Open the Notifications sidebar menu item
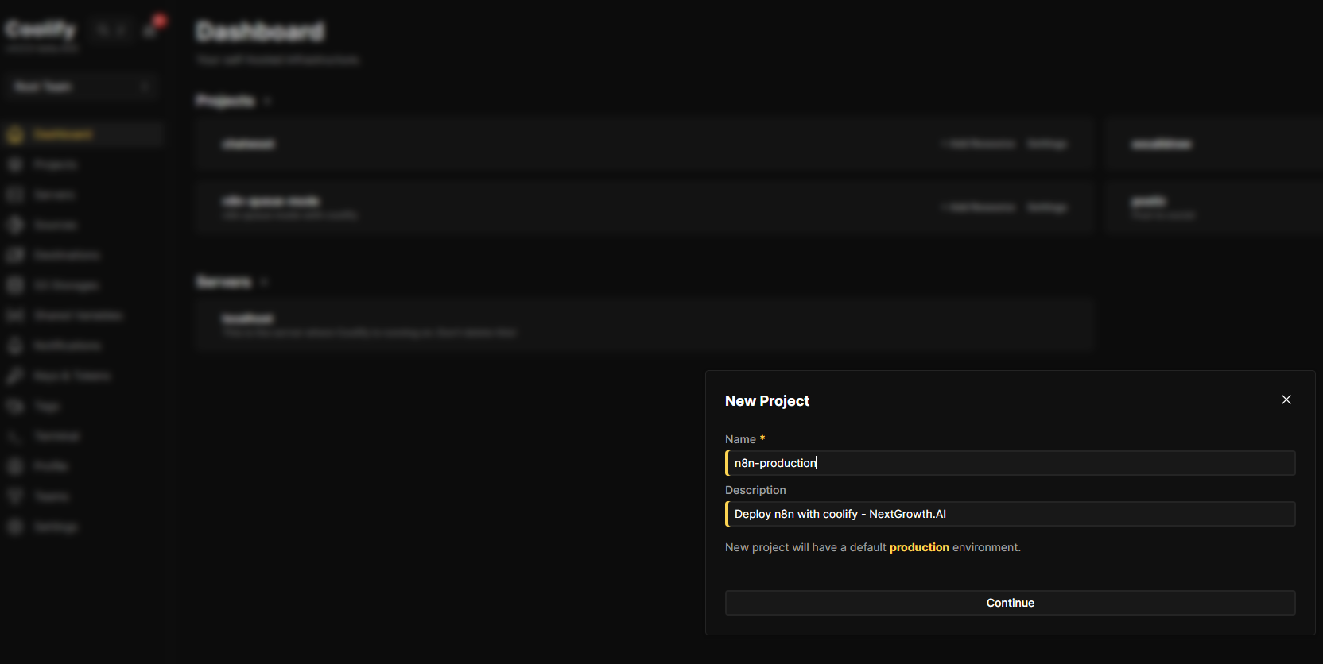Image resolution: width=1323 pixels, height=664 pixels. [67, 346]
